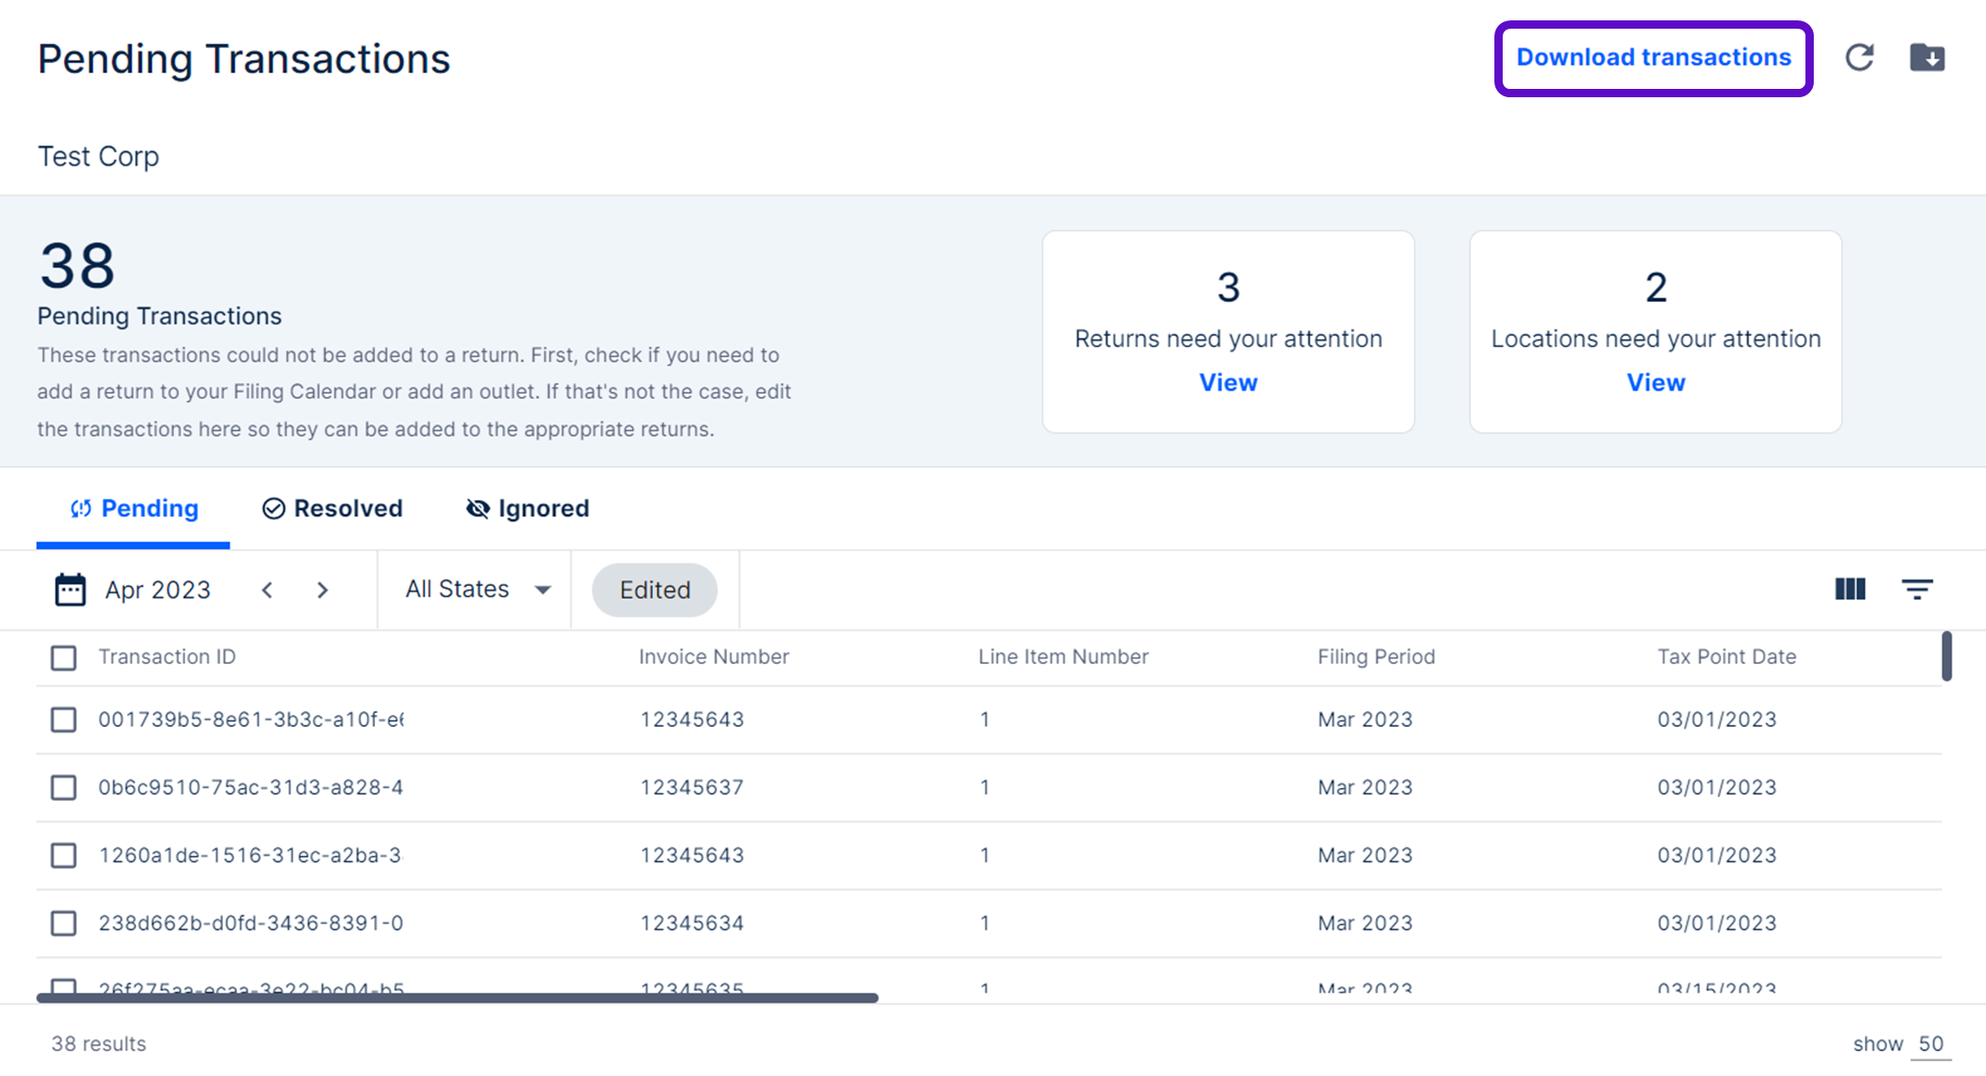Switch to the Ignored tab
The image size is (1986, 1076).
[528, 508]
